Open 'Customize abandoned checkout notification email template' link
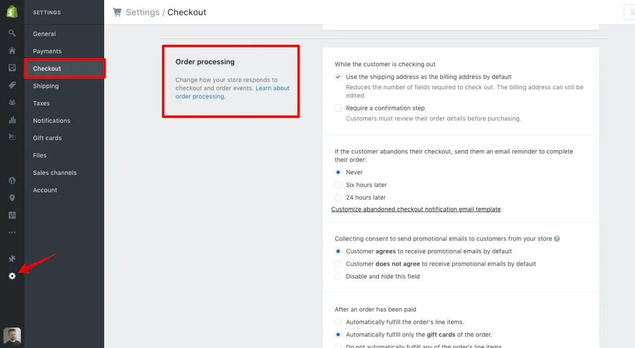 tap(415, 210)
